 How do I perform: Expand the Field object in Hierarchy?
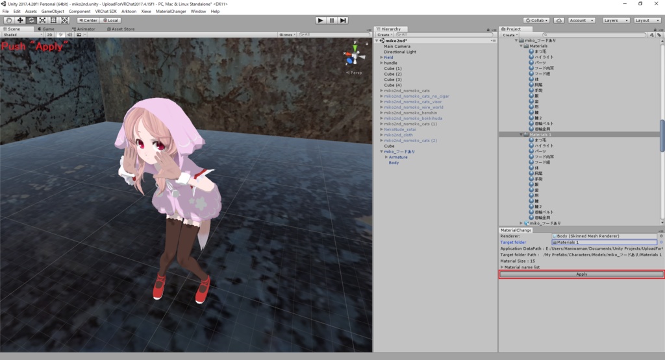pos(381,57)
